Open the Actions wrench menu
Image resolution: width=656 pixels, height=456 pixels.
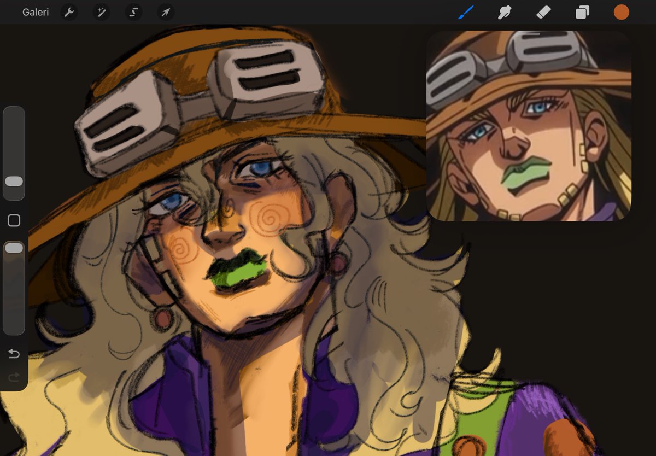click(x=69, y=12)
